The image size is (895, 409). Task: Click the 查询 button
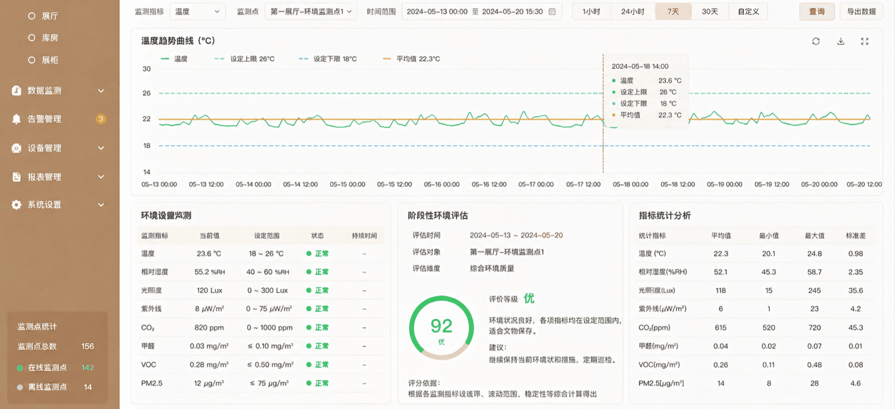(x=817, y=12)
